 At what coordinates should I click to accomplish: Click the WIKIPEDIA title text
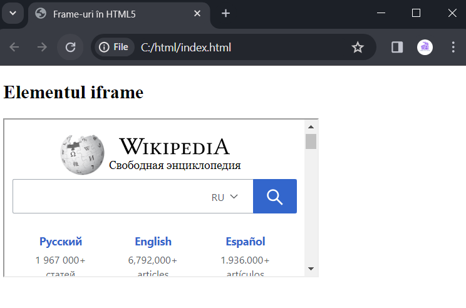point(175,146)
